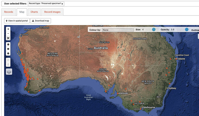Click the ACT territory label
The height and width of the screenshot is (116, 199).
pyautogui.click(x=159, y=97)
